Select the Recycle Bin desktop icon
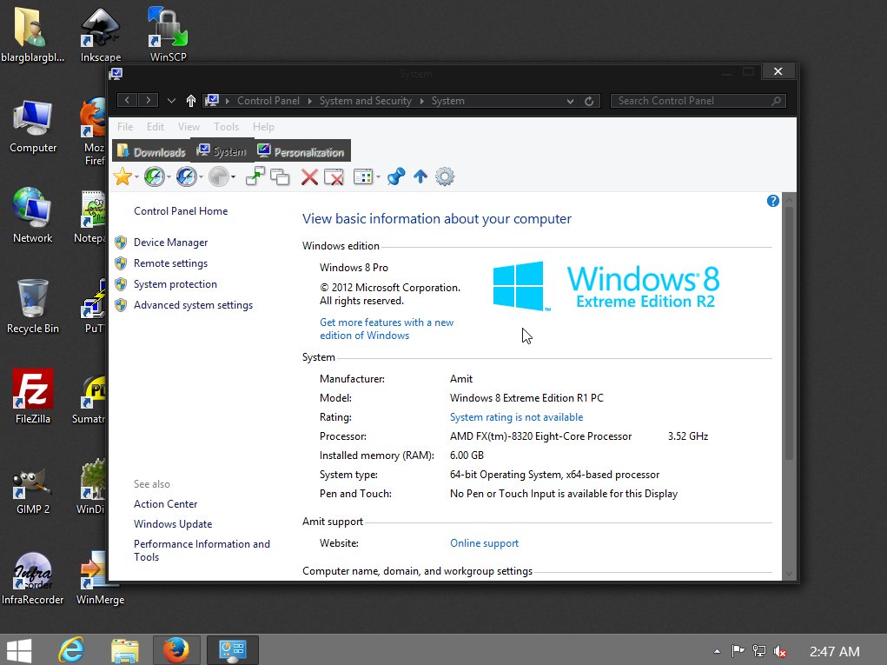 coord(33,306)
